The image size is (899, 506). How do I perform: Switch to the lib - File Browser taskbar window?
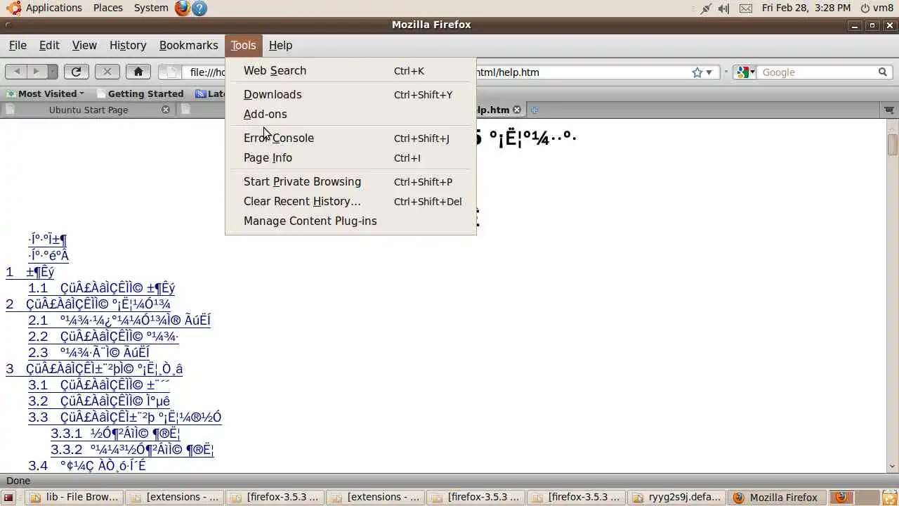[x=75, y=498]
